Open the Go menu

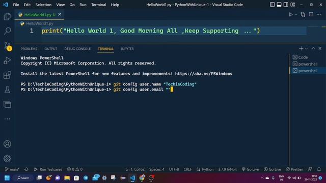[x=72, y=5]
